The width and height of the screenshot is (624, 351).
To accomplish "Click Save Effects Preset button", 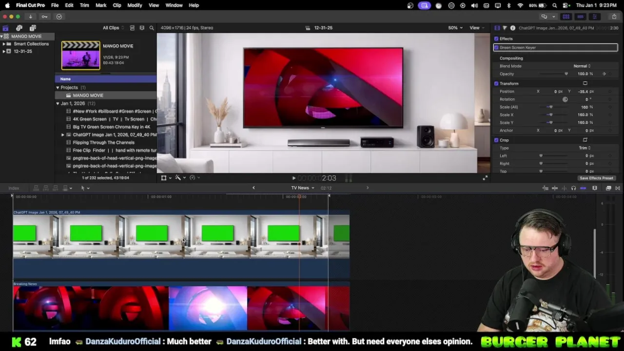I will [x=596, y=178].
